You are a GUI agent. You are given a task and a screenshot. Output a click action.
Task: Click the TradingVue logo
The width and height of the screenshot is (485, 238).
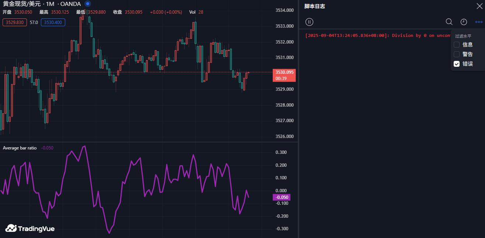[30, 228]
